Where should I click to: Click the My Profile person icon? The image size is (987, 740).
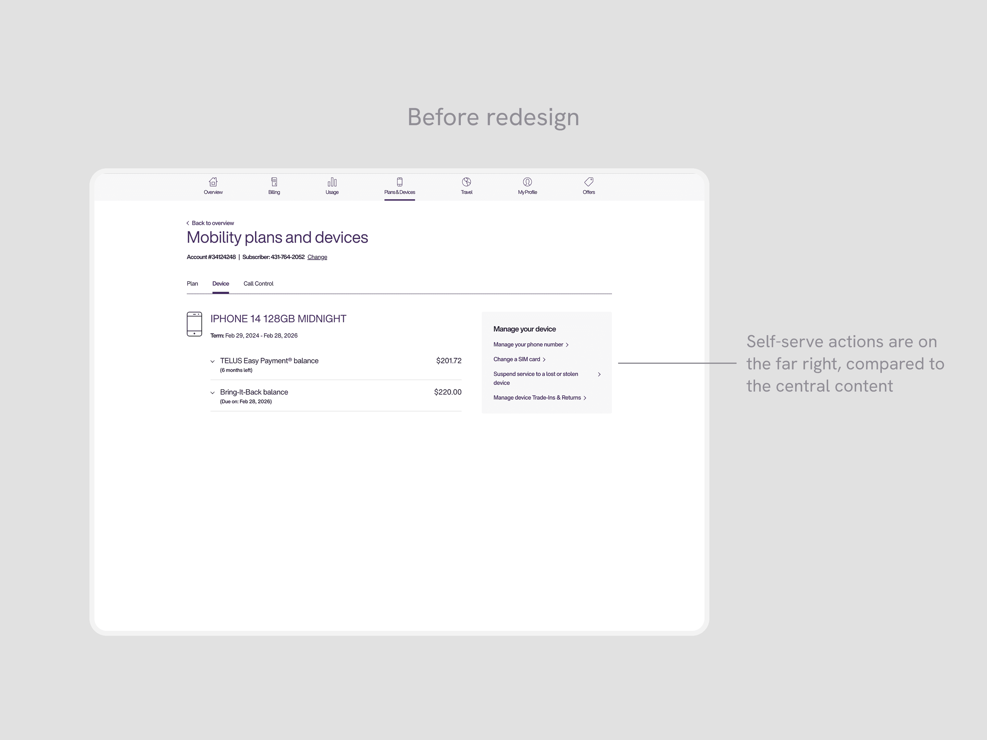click(x=527, y=182)
